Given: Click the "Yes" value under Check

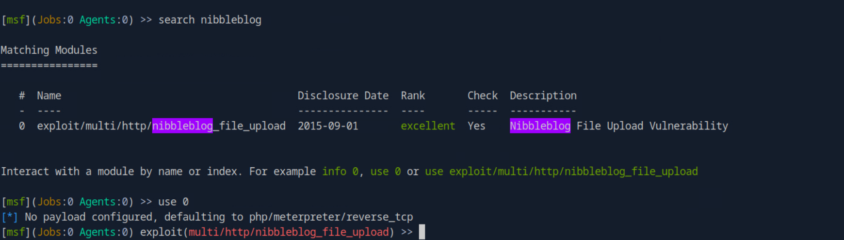Looking at the screenshot, I should pos(476,126).
